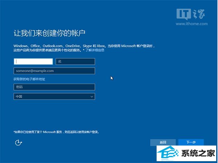
Task: Go back with the 返回 button
Action: tap(163, 142)
